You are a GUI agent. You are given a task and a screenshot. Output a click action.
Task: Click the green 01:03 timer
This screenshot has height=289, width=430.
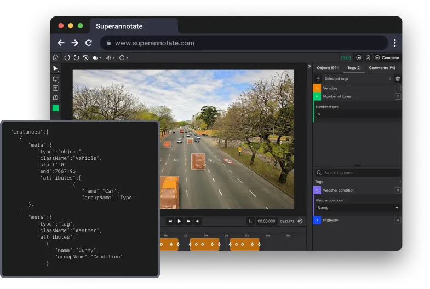[346, 58]
